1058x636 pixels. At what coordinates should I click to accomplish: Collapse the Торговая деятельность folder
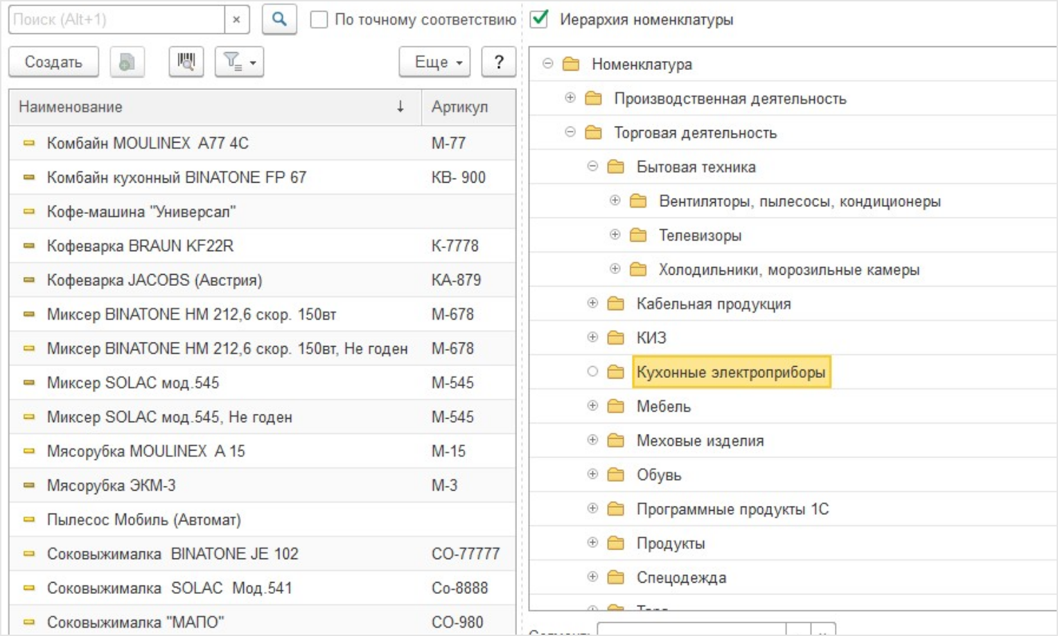tap(570, 132)
